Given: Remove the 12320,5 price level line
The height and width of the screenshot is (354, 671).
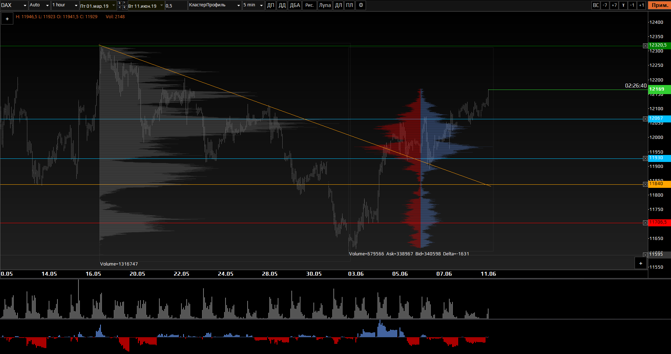Looking at the screenshot, I should pos(645,46).
